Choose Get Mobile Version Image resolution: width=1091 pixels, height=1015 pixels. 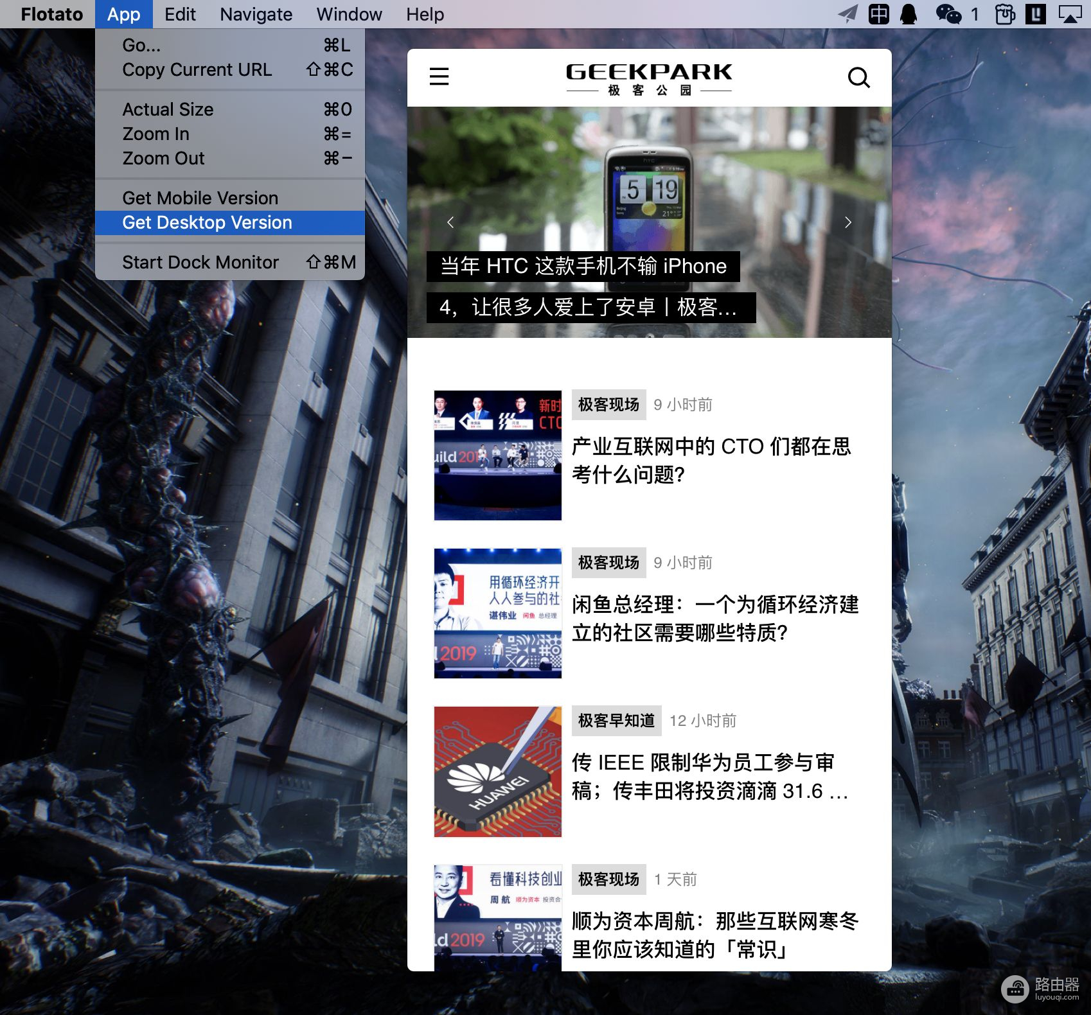(230, 198)
